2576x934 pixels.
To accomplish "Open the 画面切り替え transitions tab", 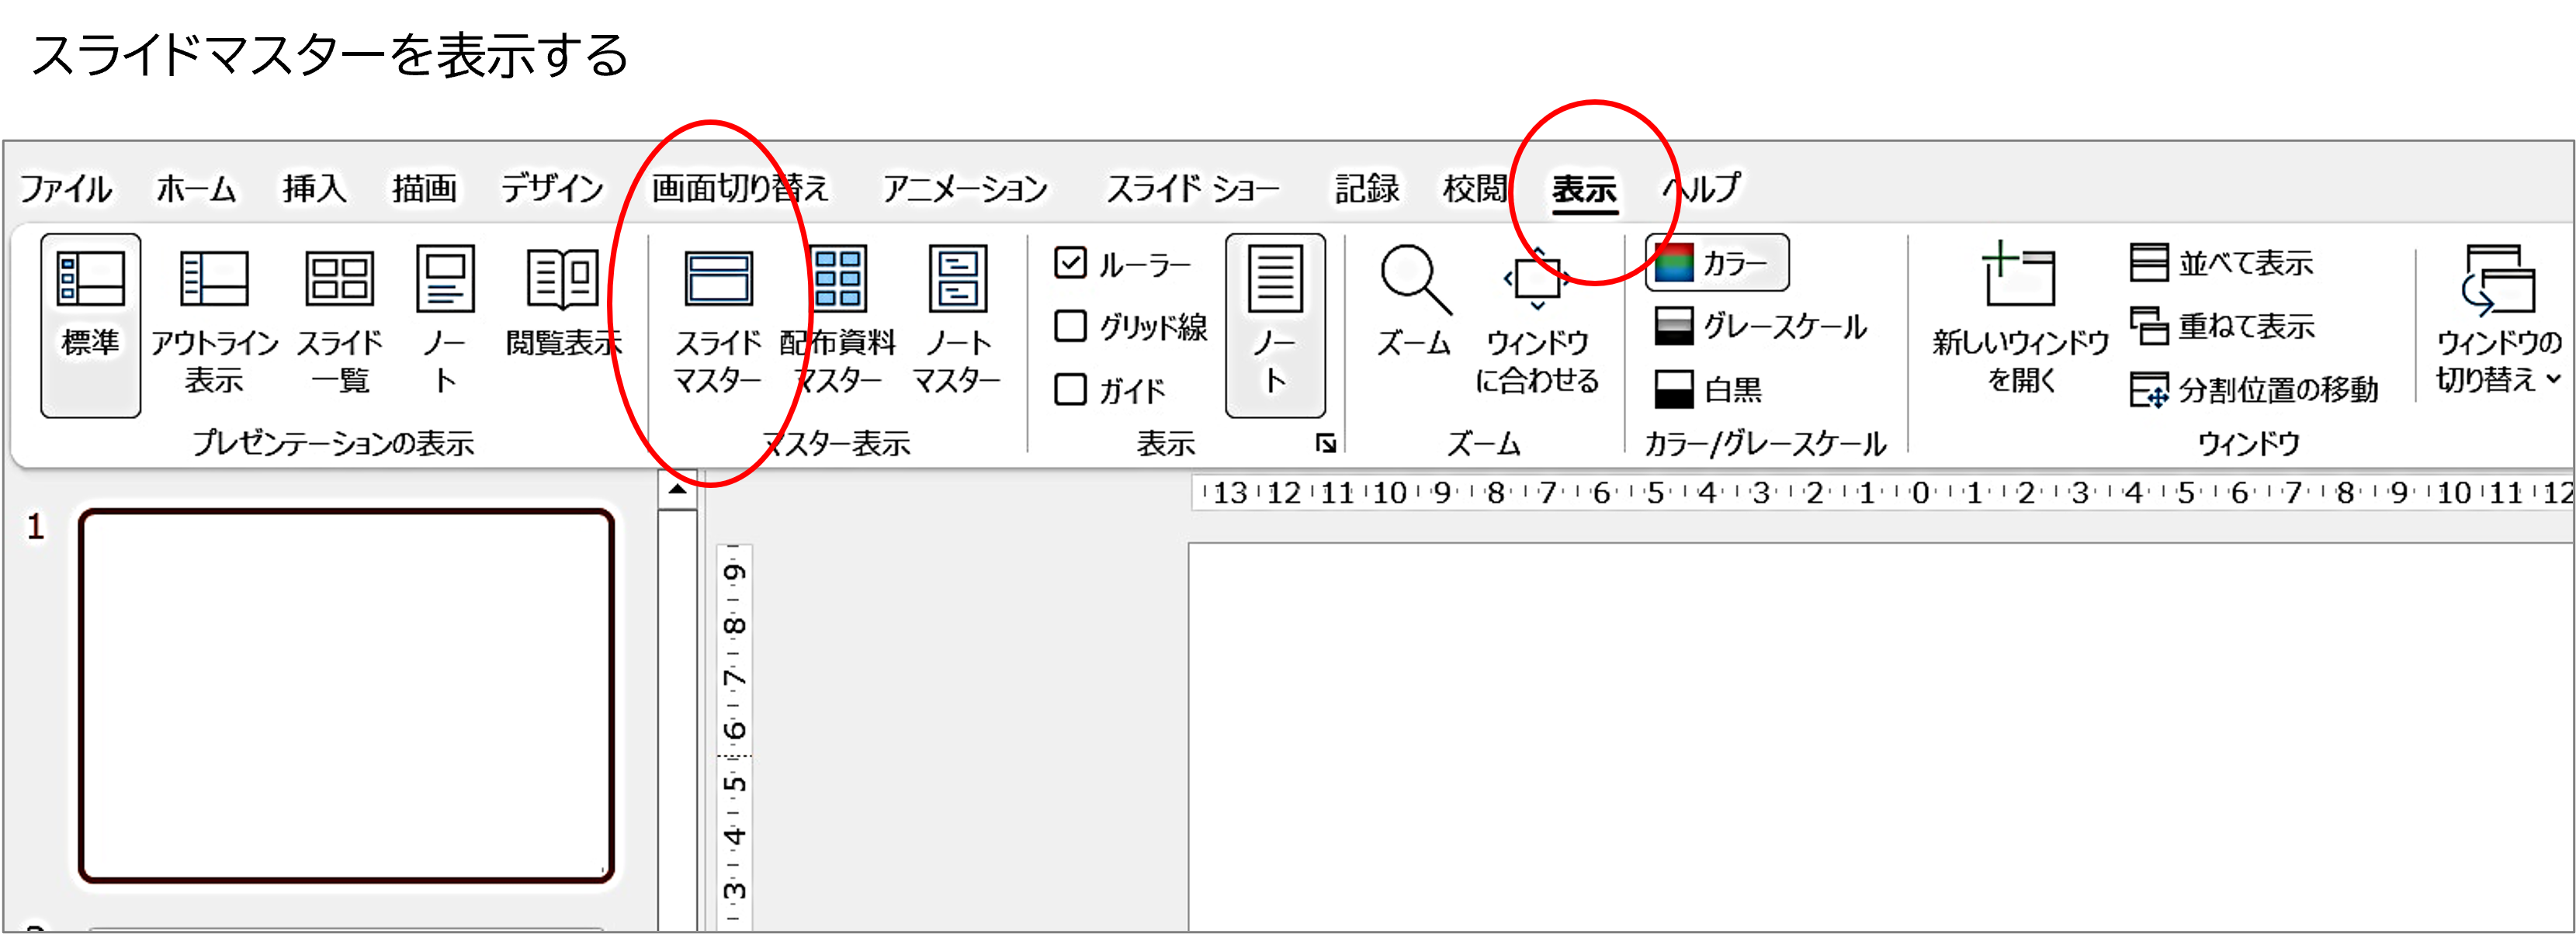I will [x=740, y=188].
